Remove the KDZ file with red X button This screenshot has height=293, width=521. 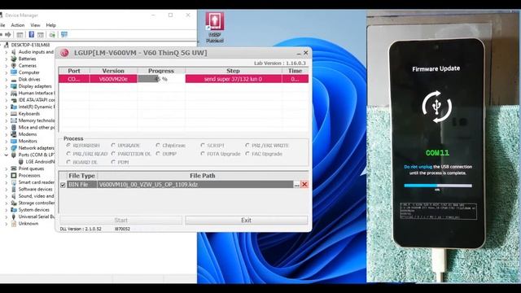click(x=304, y=185)
